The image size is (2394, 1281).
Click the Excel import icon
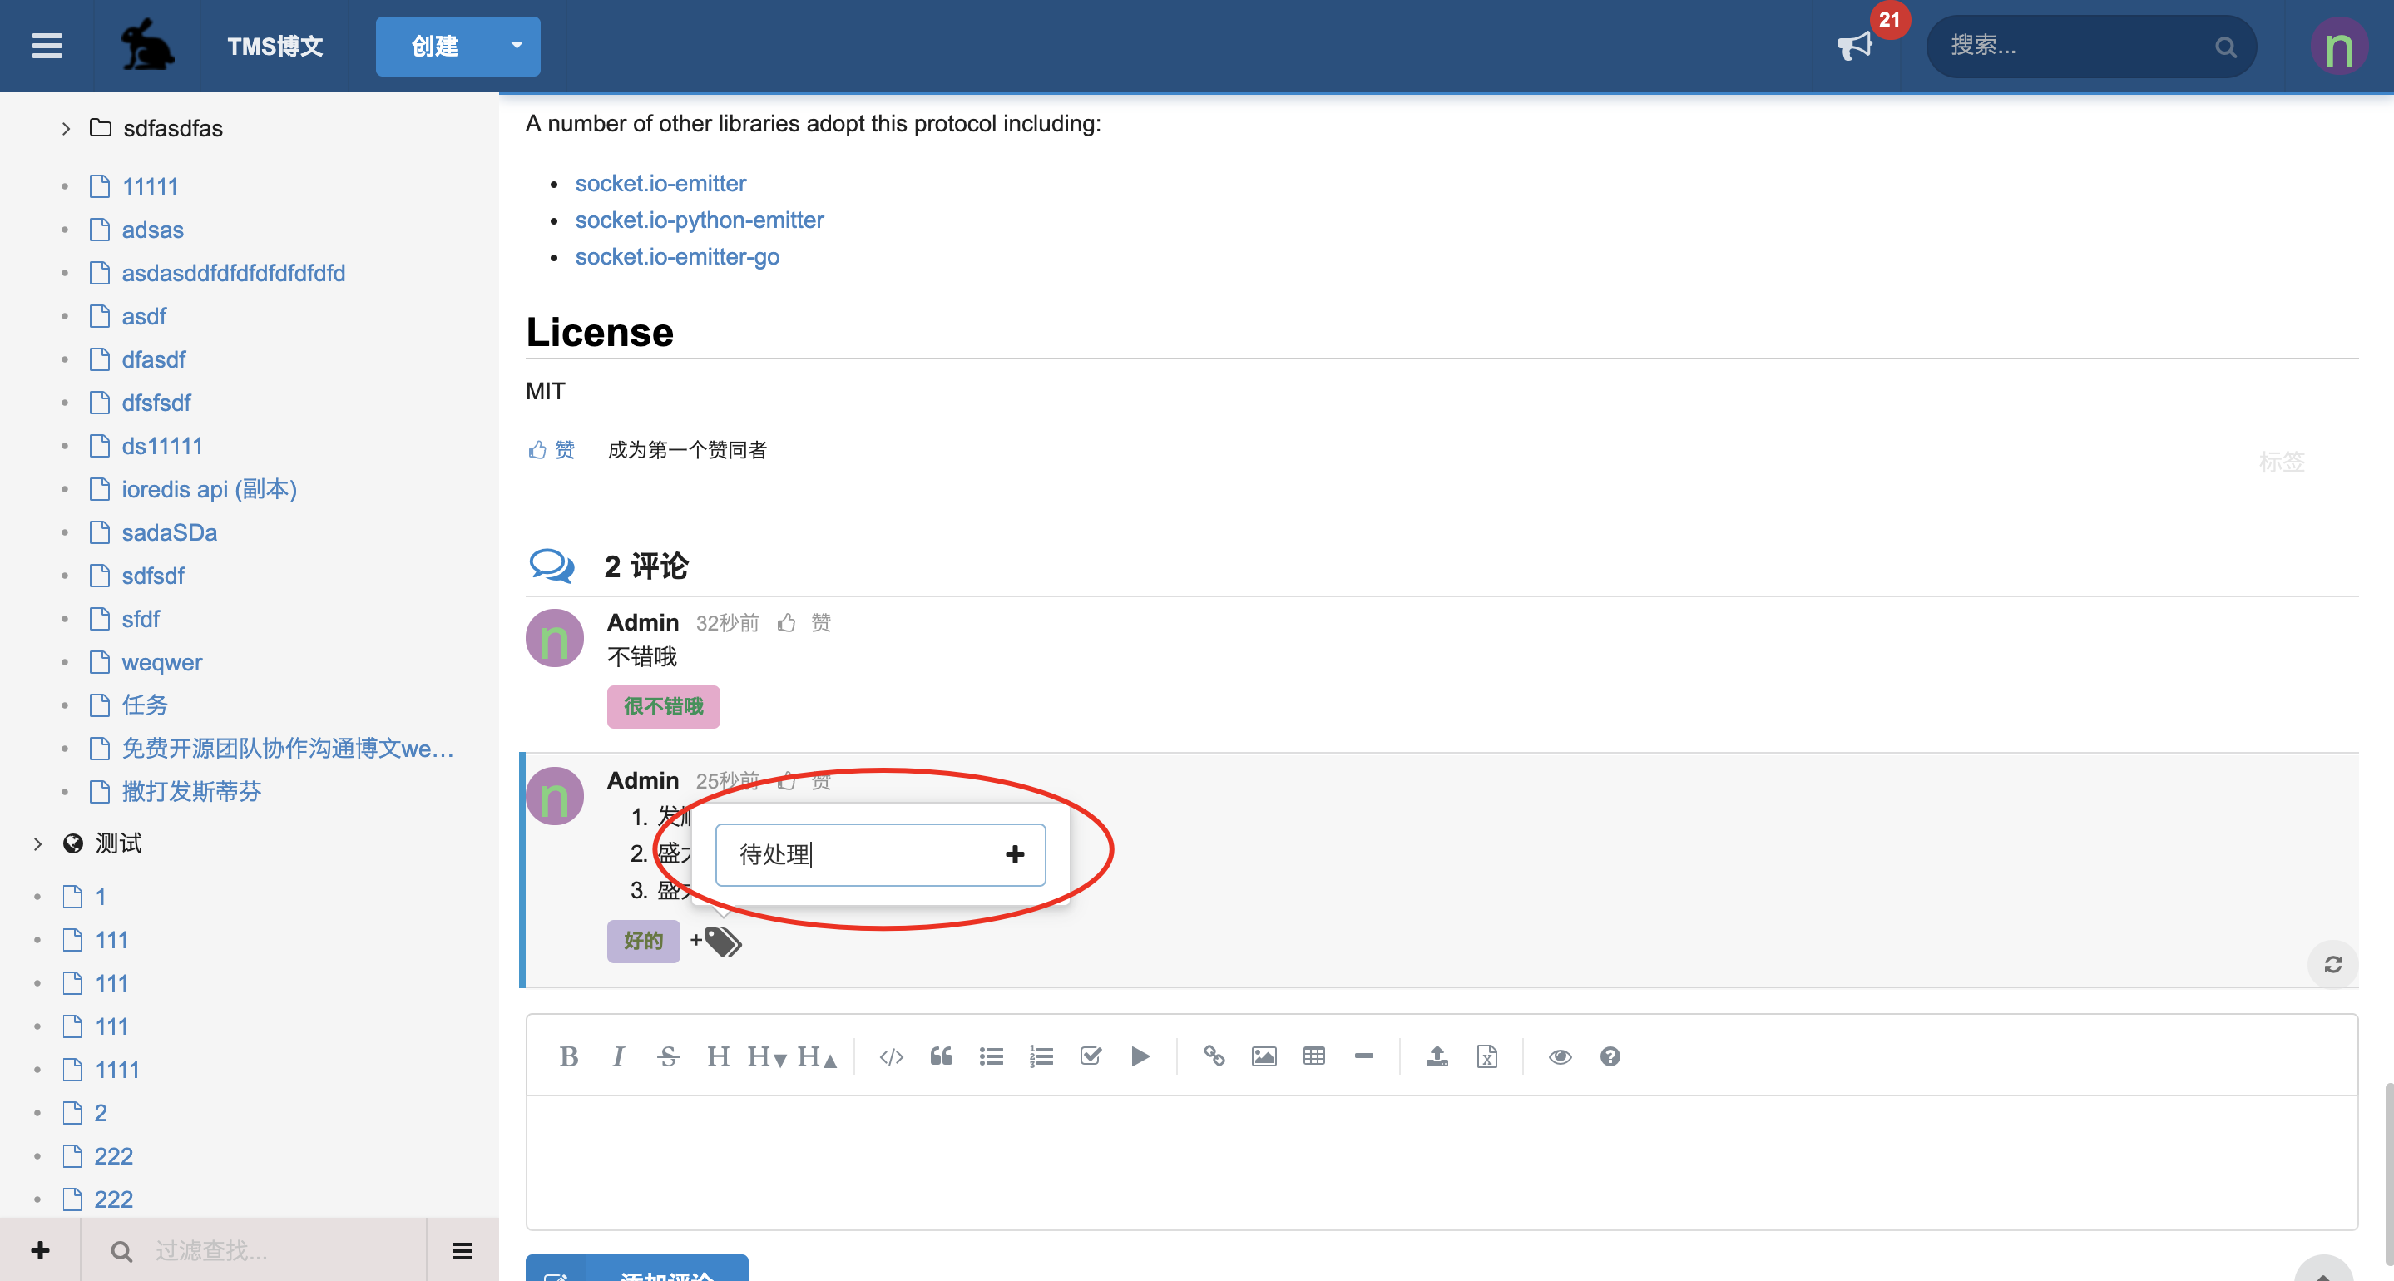[x=1487, y=1056]
